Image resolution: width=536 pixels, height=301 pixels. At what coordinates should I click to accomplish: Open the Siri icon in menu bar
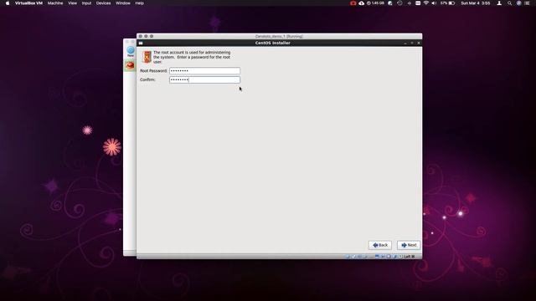518,3
